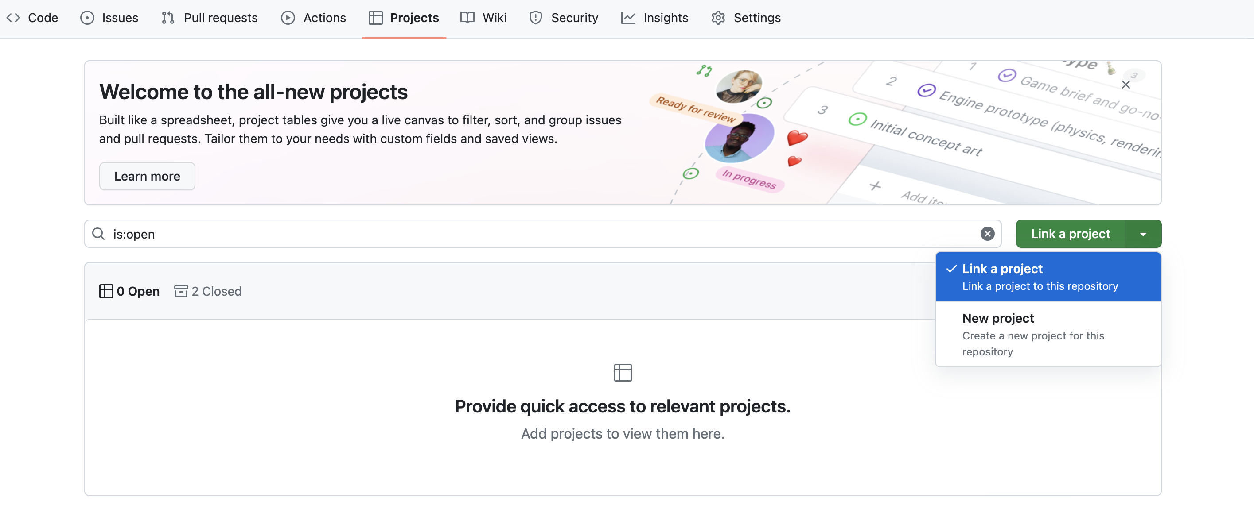
Task: Switch to the Projects tab
Action: 404,18
